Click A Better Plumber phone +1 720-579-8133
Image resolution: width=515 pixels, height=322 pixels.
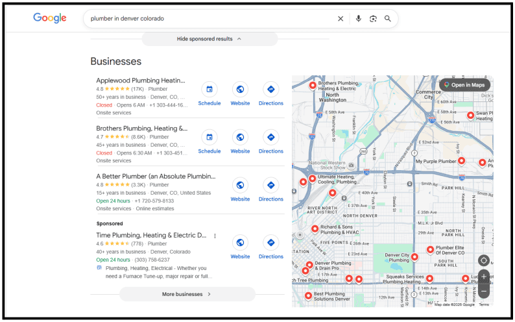(154, 201)
